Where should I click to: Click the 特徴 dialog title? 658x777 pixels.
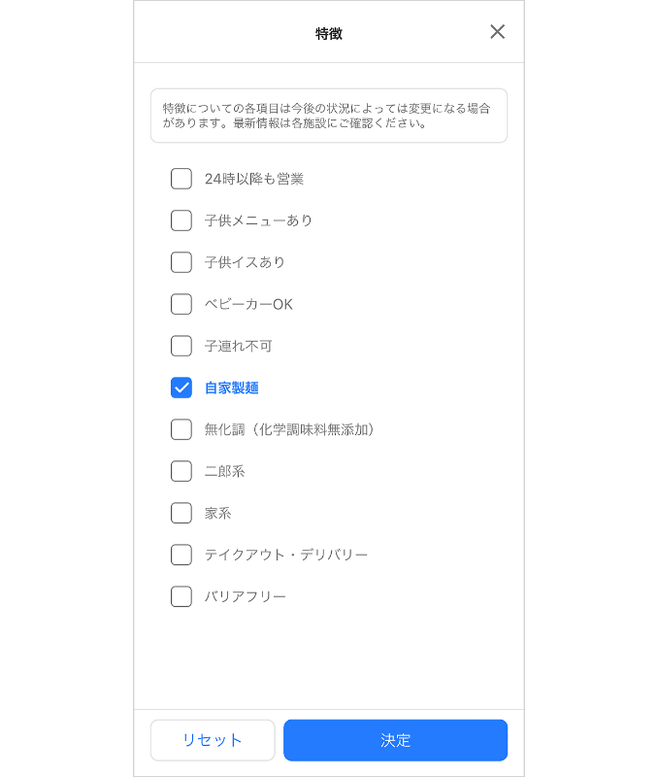click(x=329, y=30)
